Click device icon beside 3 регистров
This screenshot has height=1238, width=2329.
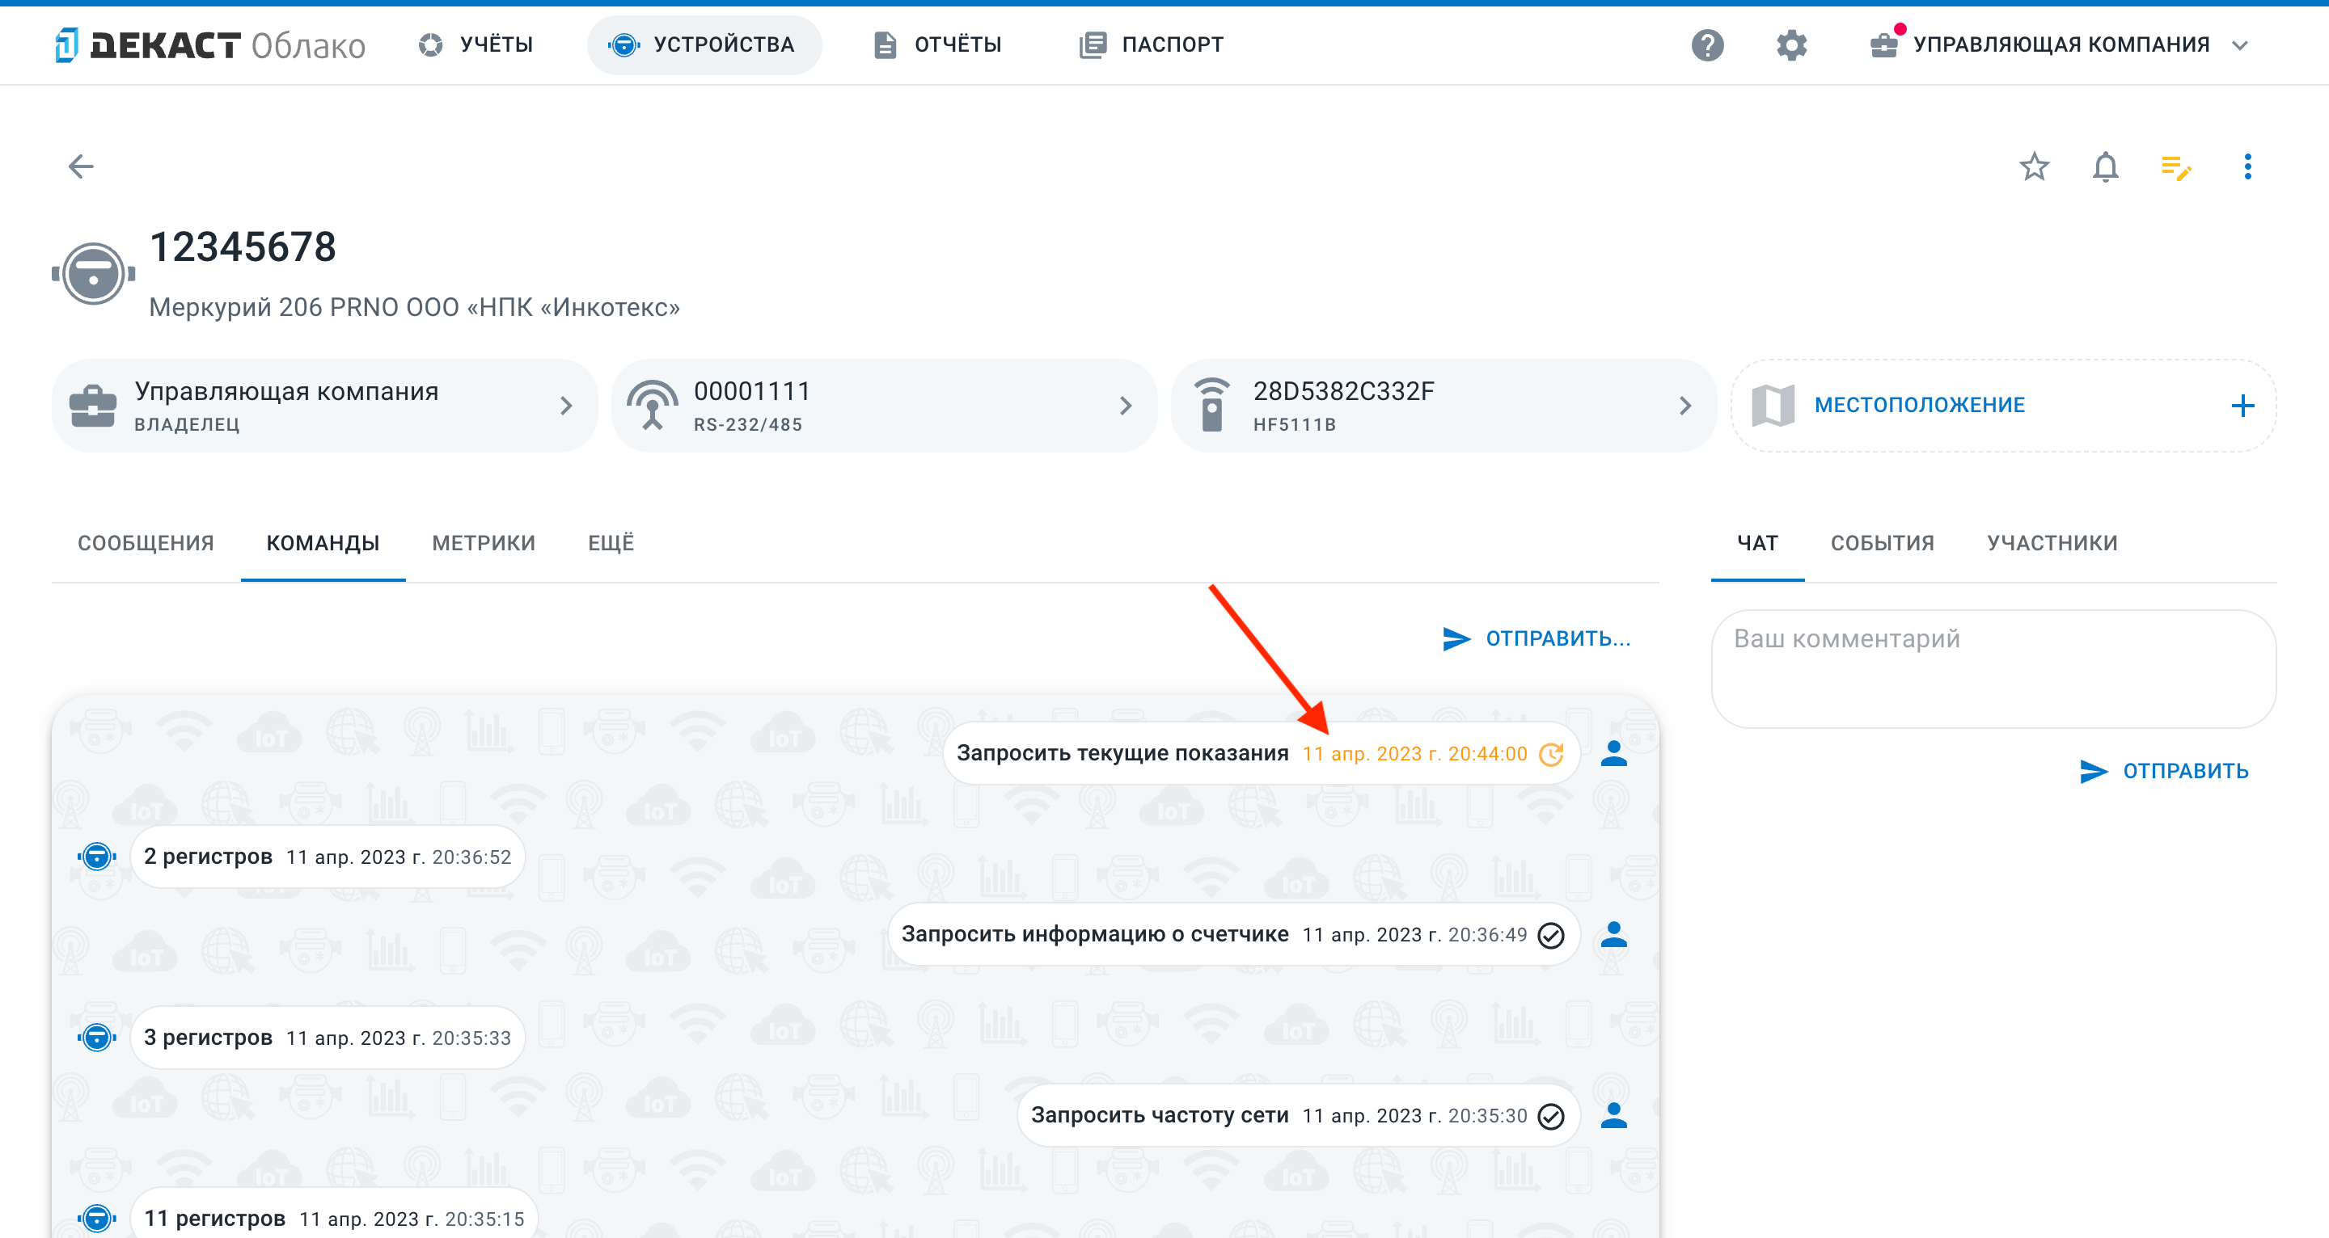(97, 1037)
